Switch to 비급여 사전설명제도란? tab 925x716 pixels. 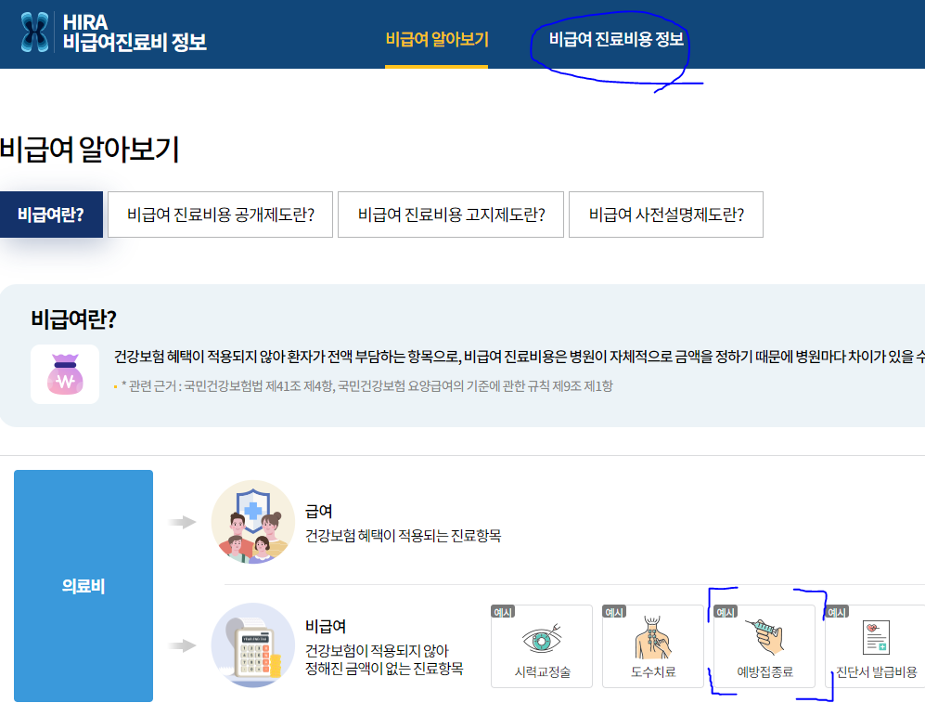click(x=666, y=215)
